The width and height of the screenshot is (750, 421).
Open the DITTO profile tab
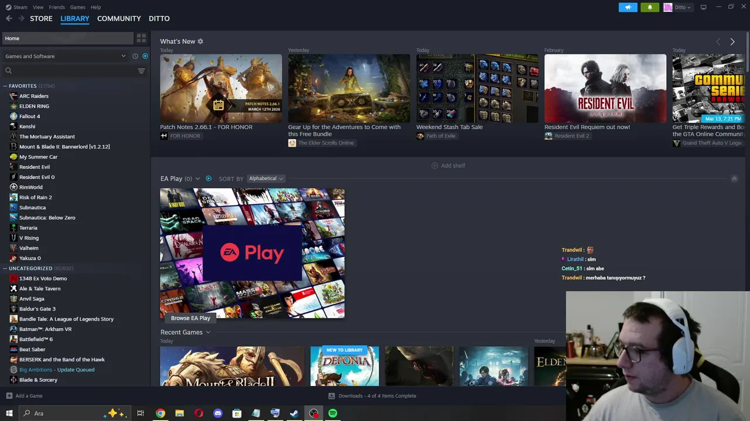point(159,19)
